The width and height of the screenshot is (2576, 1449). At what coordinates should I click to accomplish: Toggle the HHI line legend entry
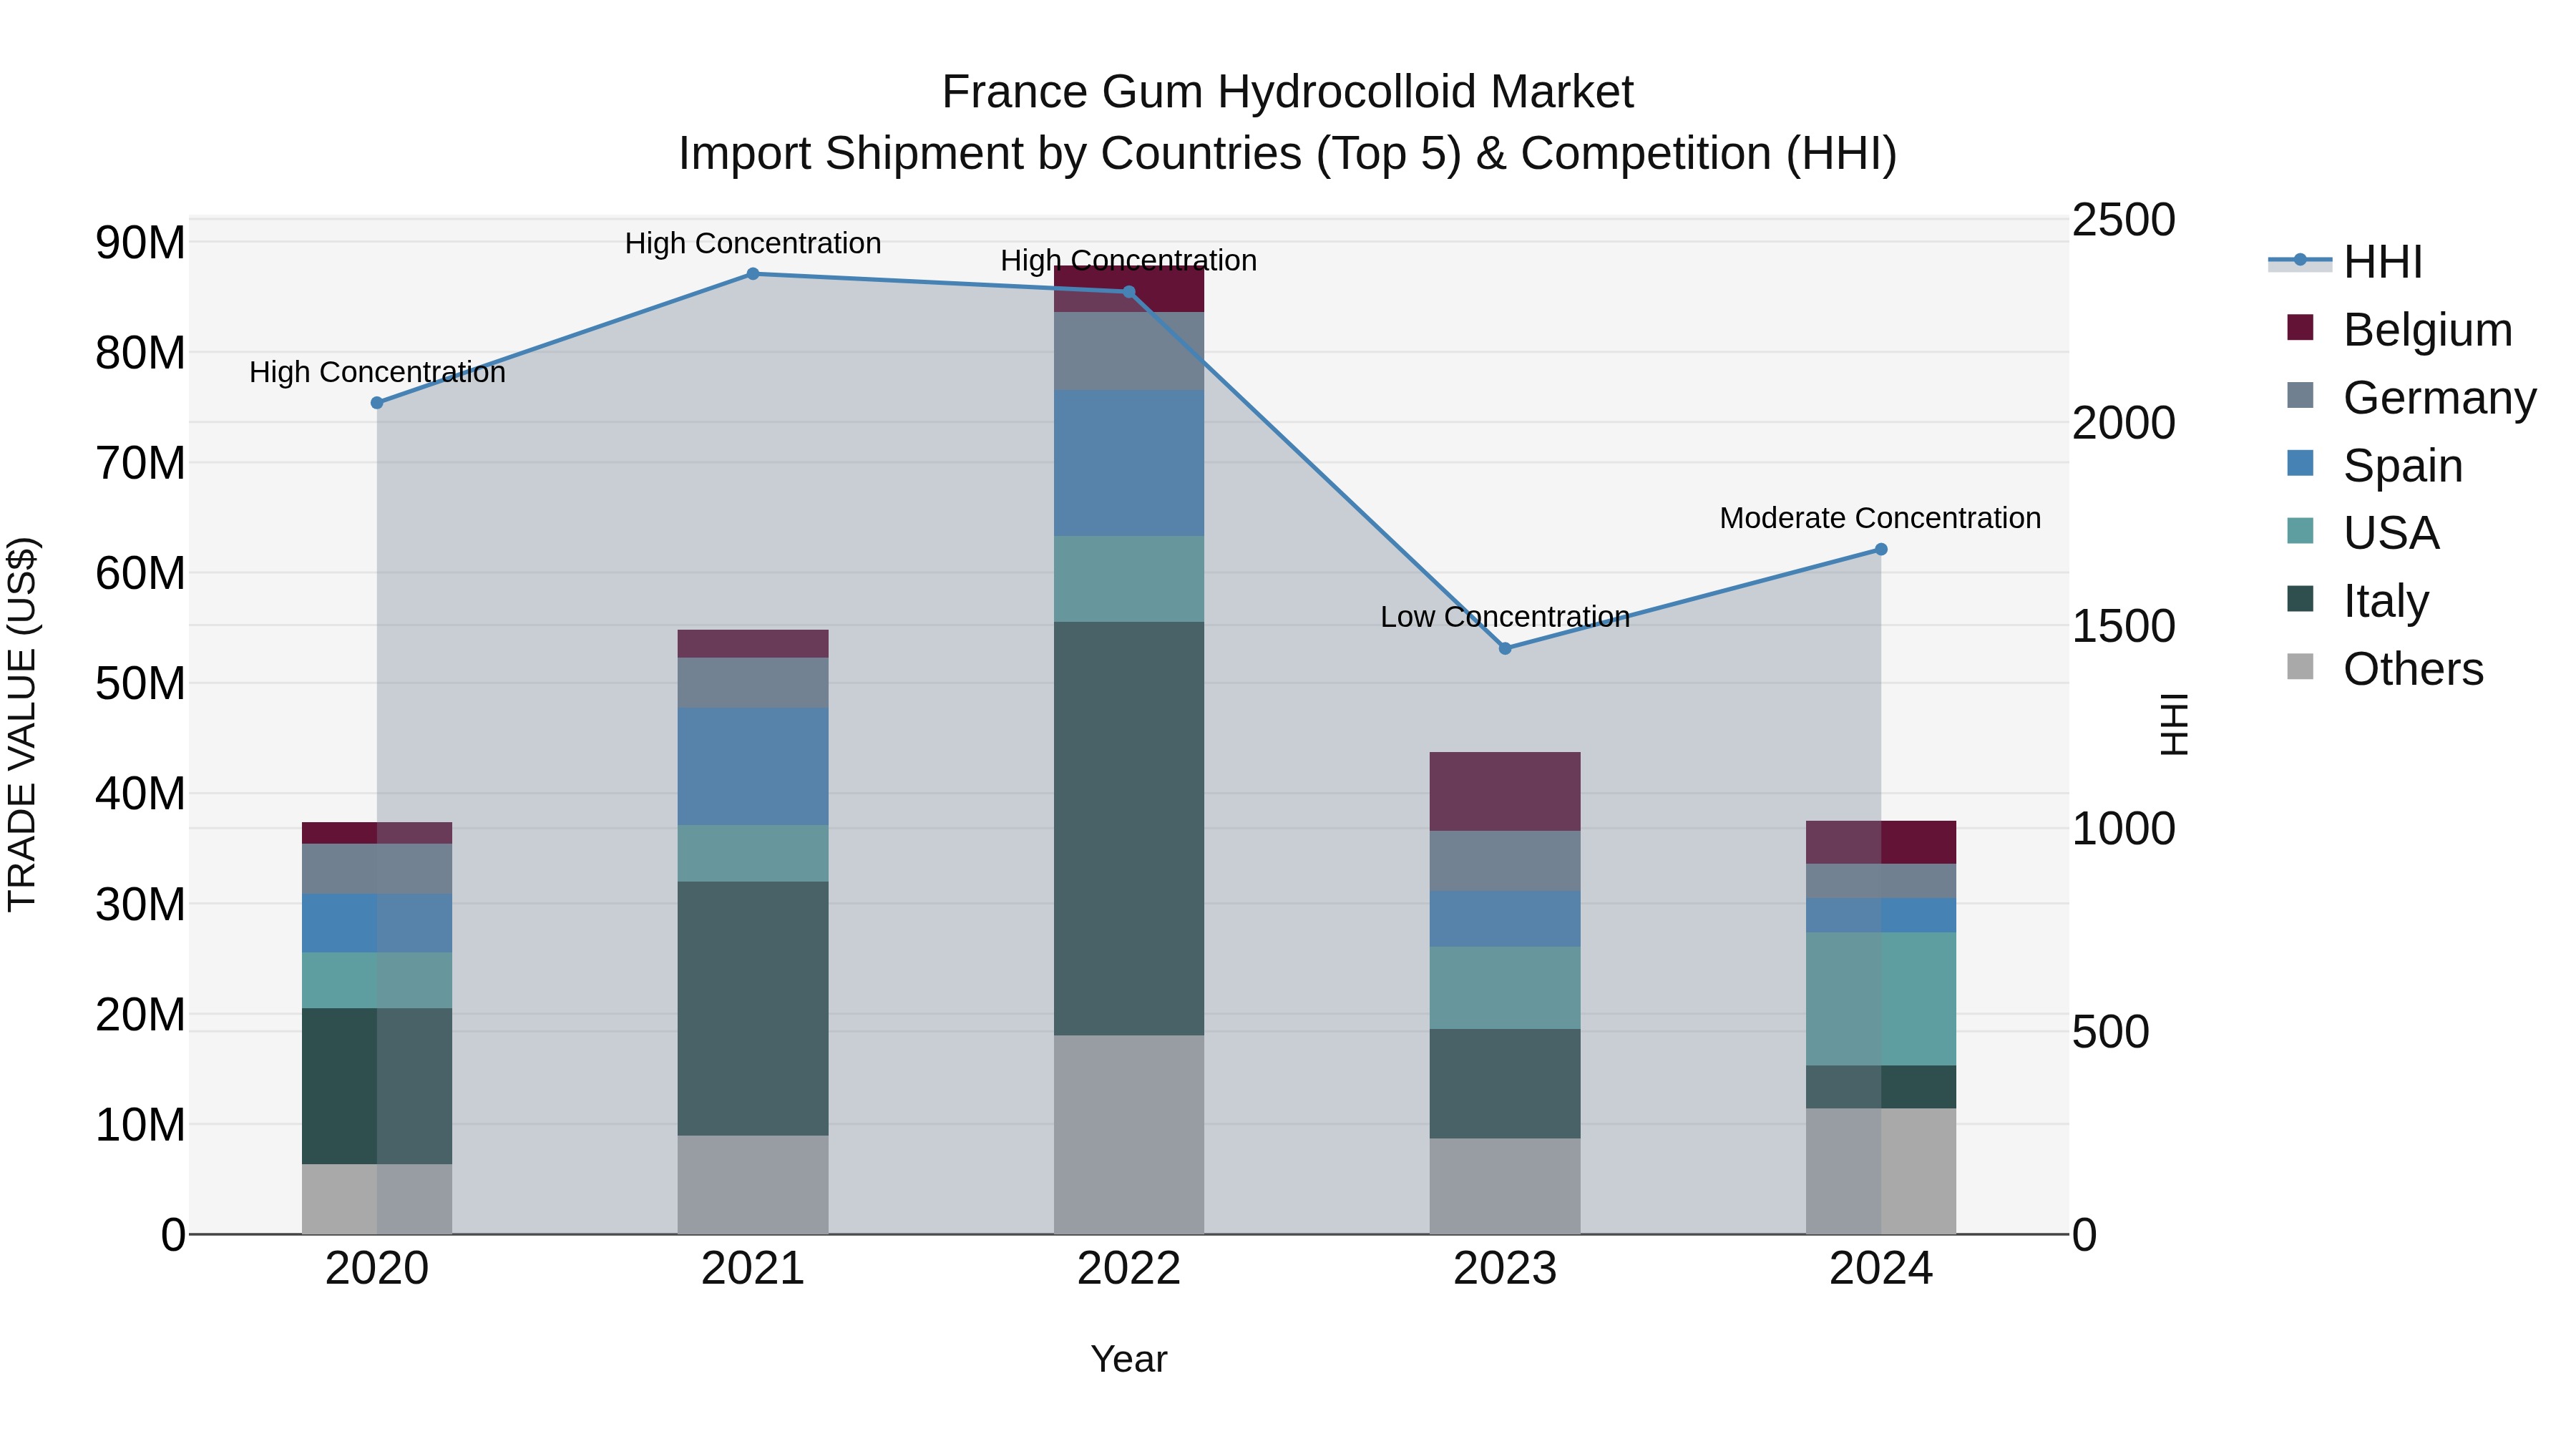coord(2346,262)
